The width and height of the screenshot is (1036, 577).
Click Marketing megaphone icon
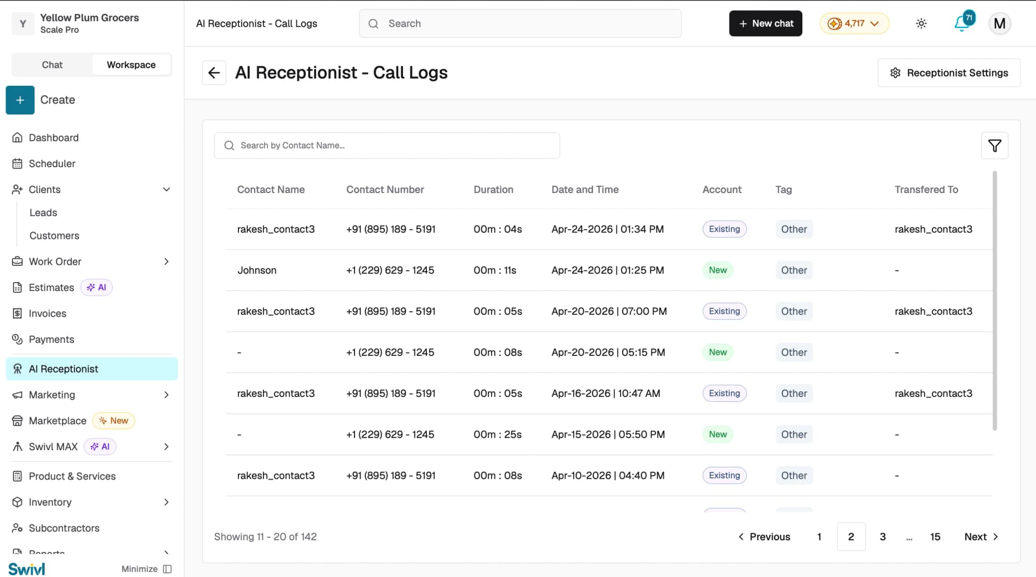(x=17, y=395)
